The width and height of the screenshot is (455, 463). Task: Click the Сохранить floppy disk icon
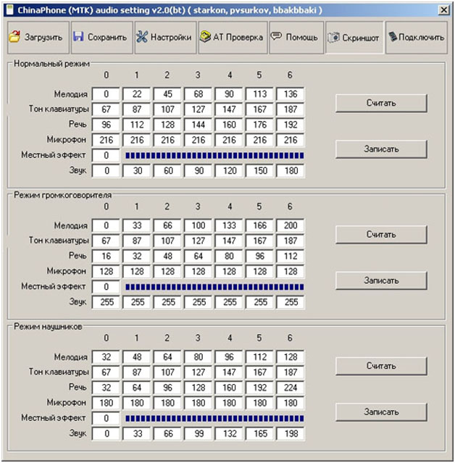[x=78, y=37]
